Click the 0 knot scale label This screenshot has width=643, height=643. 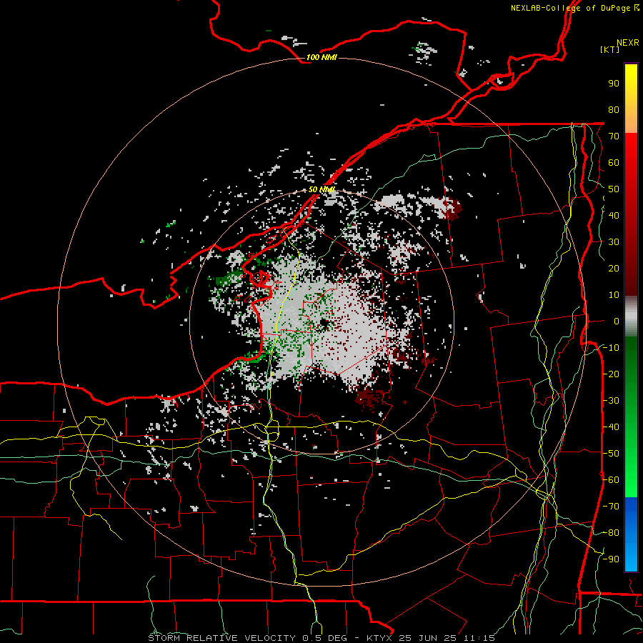pos(617,321)
